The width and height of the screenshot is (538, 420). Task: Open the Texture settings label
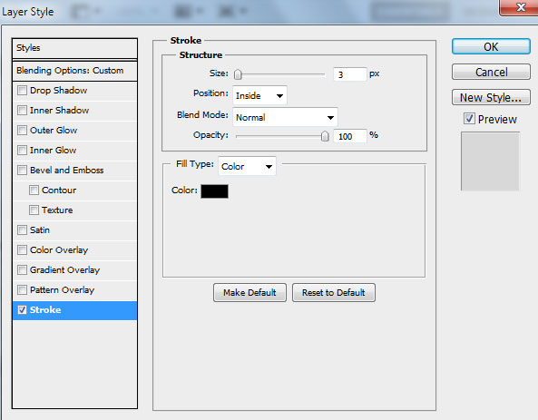(57, 210)
